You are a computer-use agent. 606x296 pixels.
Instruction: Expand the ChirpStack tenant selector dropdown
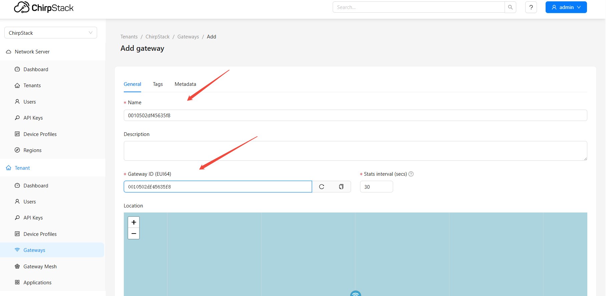tap(51, 33)
